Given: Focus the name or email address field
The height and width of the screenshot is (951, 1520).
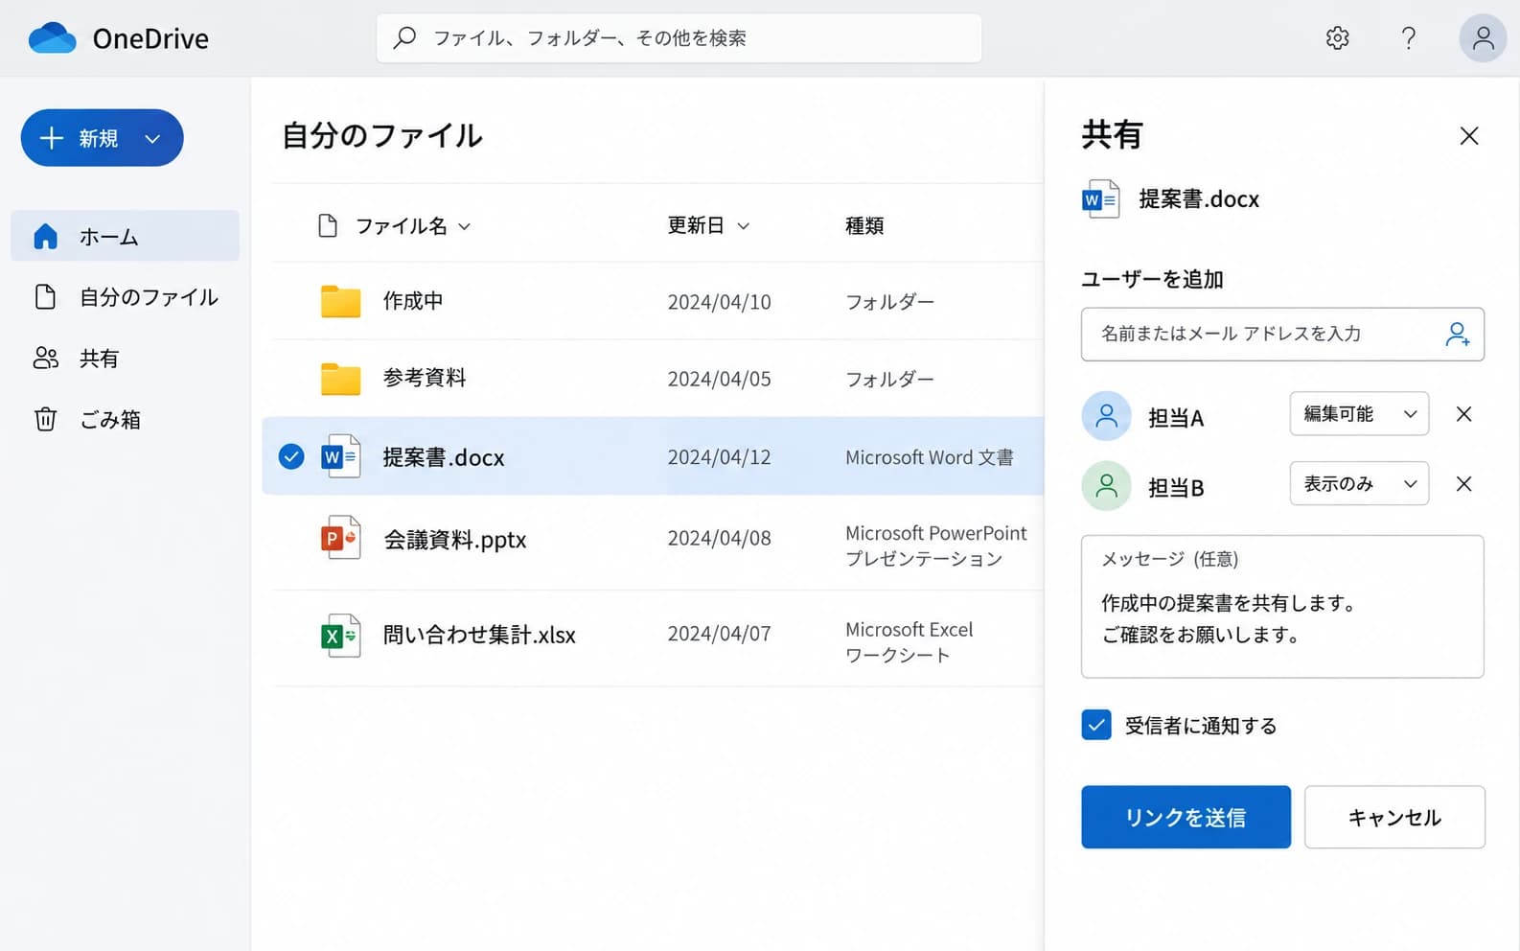Looking at the screenshot, I should coord(1282,334).
